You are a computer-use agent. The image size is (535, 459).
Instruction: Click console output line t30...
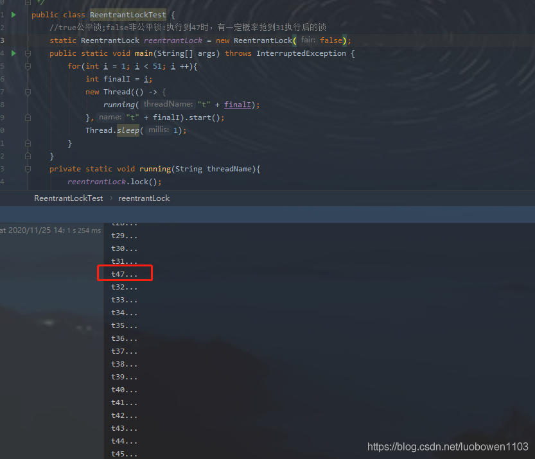[x=124, y=248]
